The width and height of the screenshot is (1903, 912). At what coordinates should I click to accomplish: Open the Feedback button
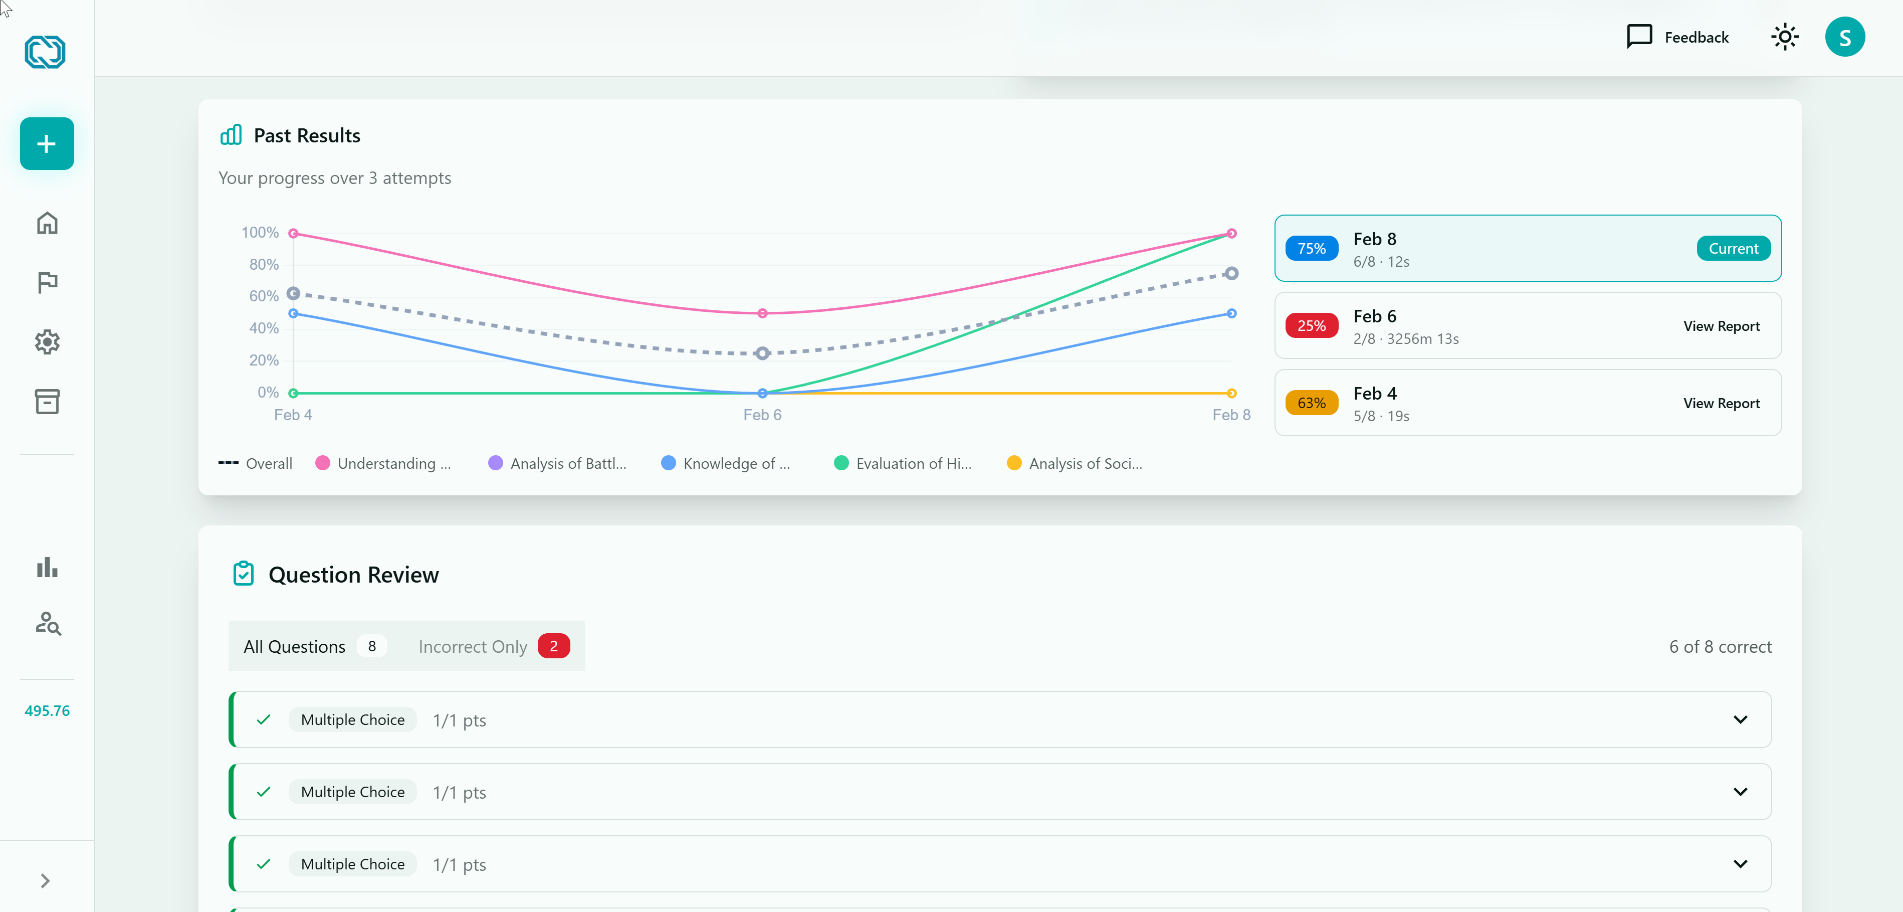pos(1677,37)
